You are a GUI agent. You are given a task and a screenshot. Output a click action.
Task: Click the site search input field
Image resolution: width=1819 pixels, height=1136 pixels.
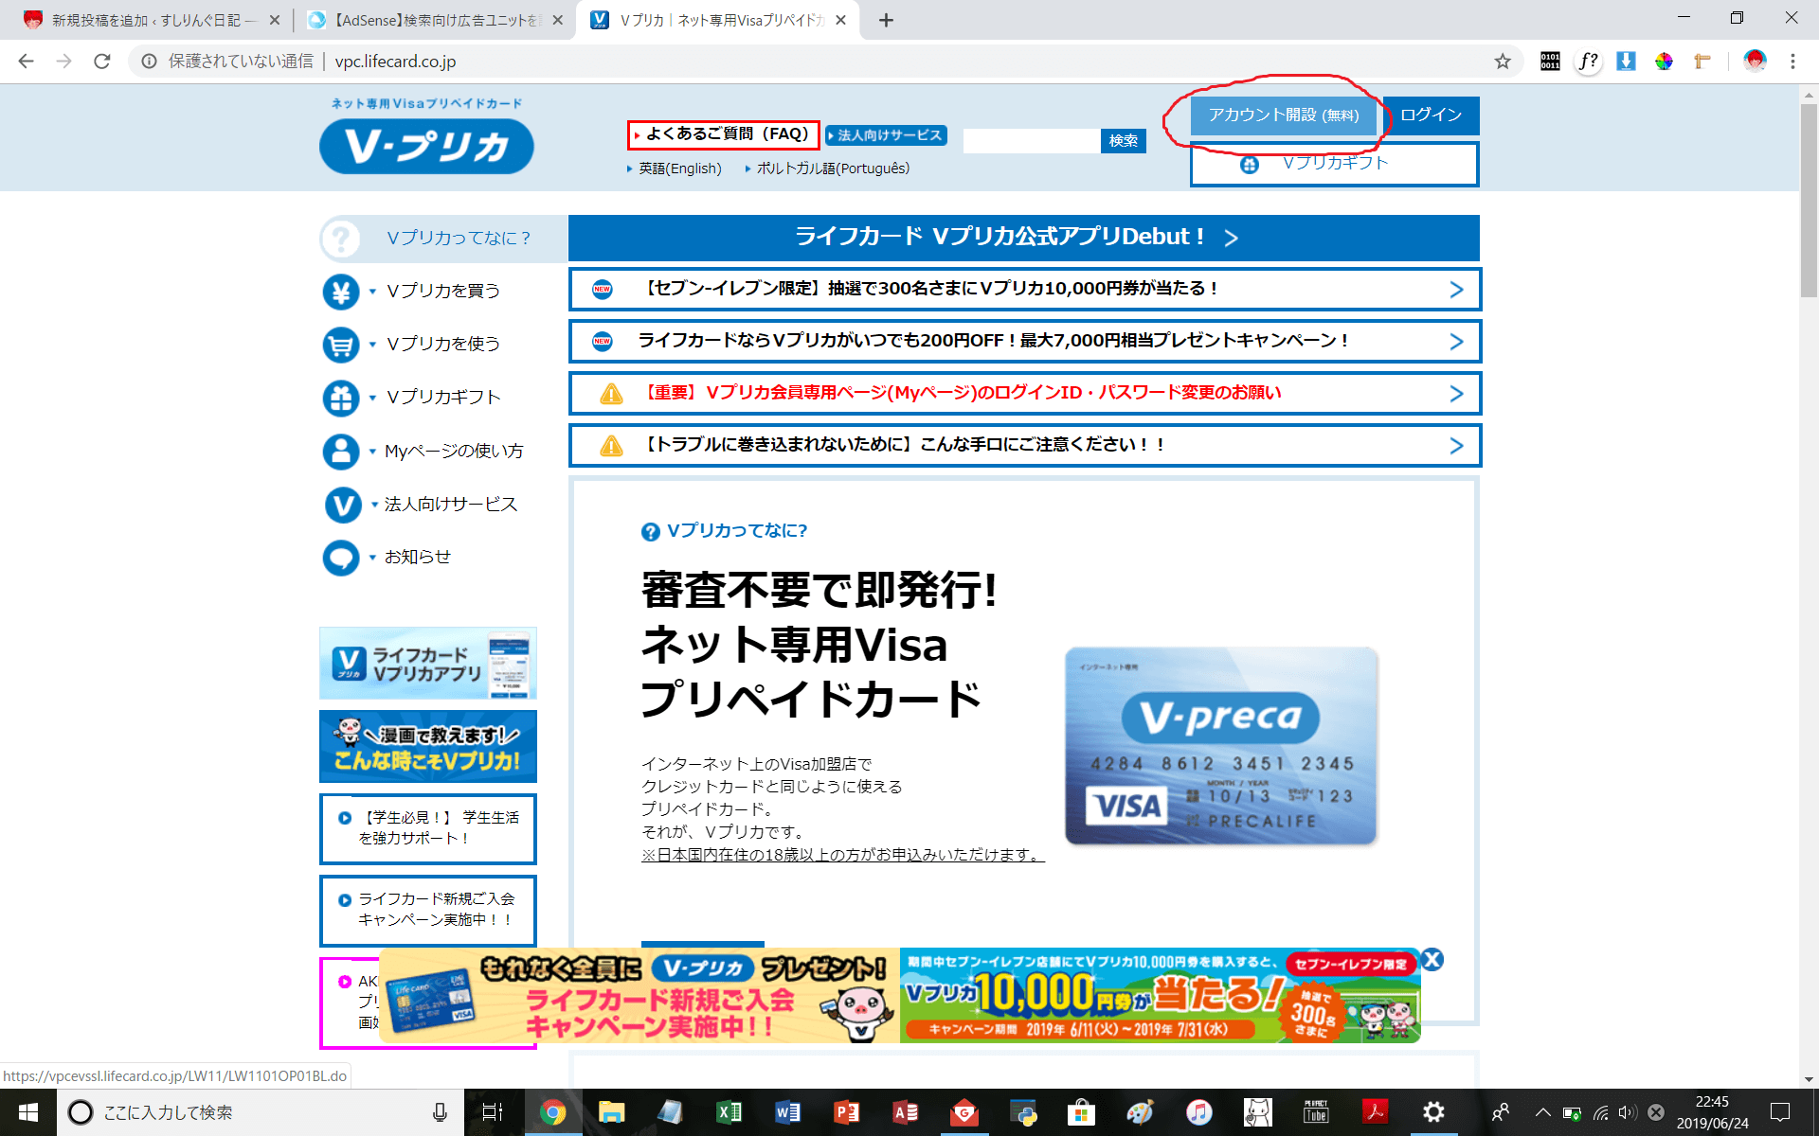[x=1031, y=140]
